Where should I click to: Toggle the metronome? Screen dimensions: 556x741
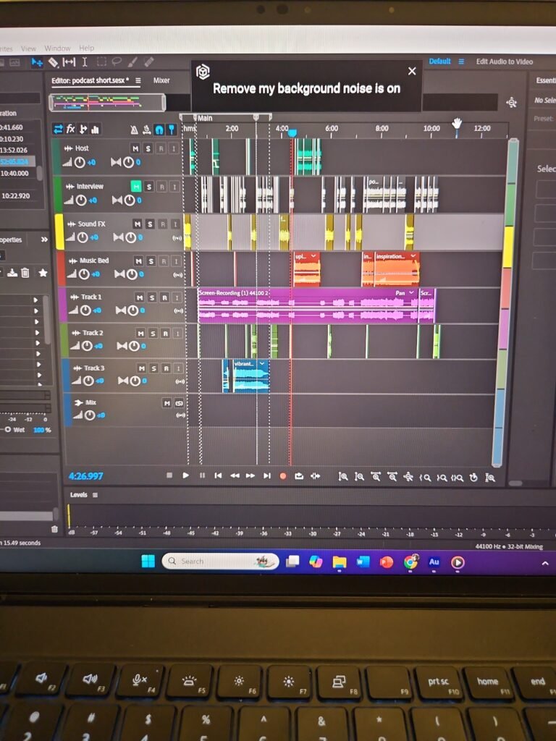click(134, 130)
